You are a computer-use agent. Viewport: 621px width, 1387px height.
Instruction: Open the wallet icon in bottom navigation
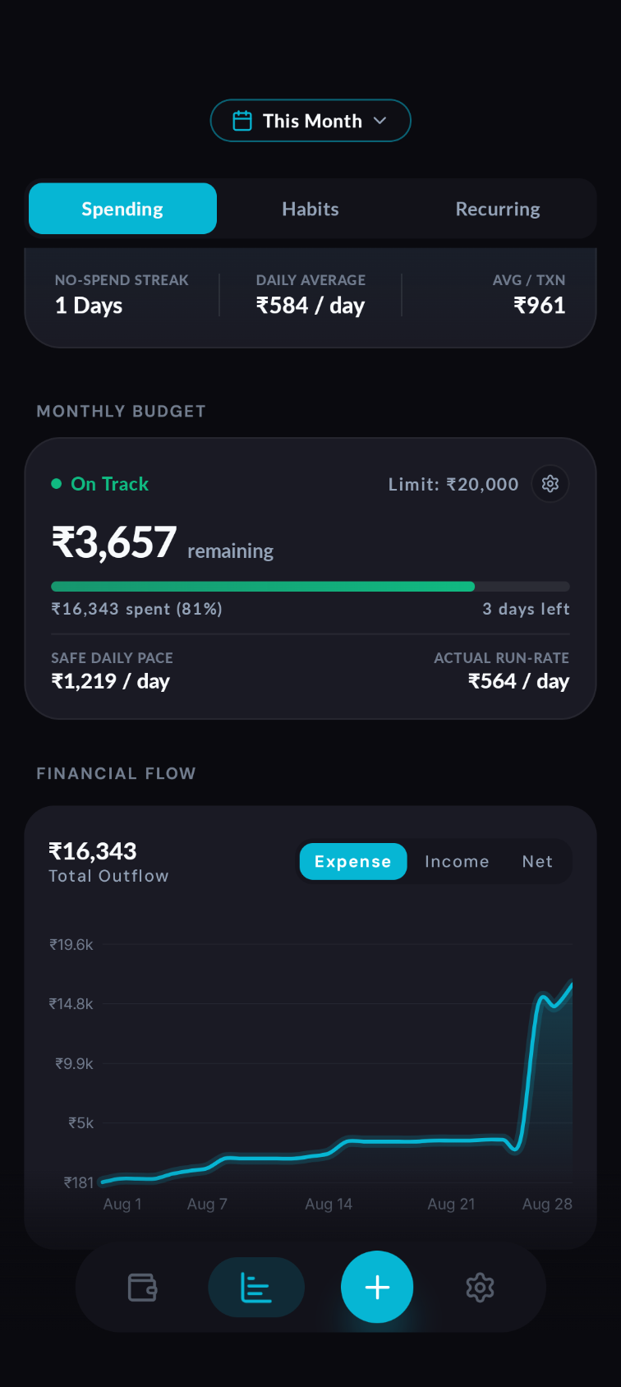click(x=142, y=1287)
